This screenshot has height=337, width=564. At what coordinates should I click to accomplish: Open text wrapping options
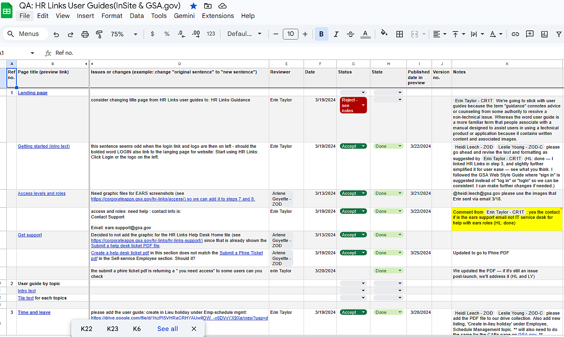pos(477,34)
